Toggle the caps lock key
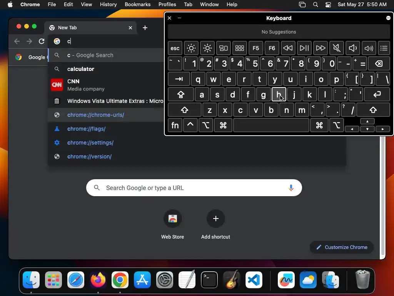The height and width of the screenshot is (296, 394). [181, 94]
